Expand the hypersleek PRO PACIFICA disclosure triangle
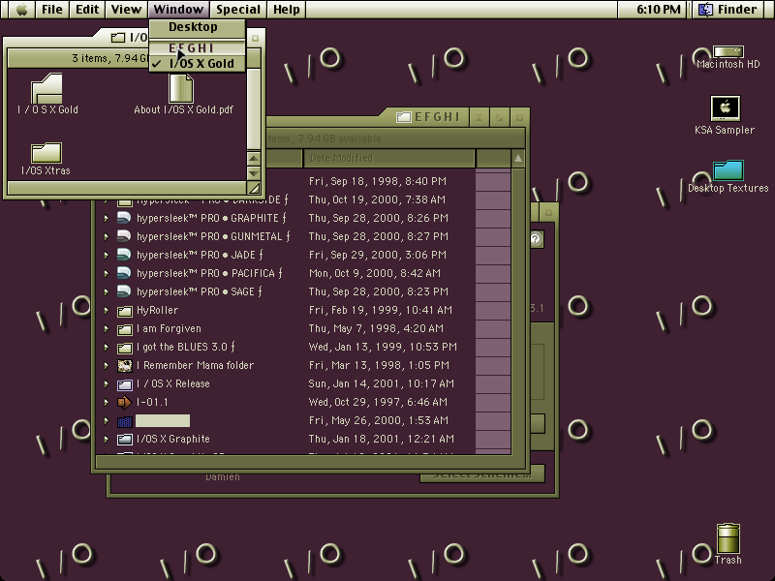The image size is (775, 581). [x=106, y=273]
